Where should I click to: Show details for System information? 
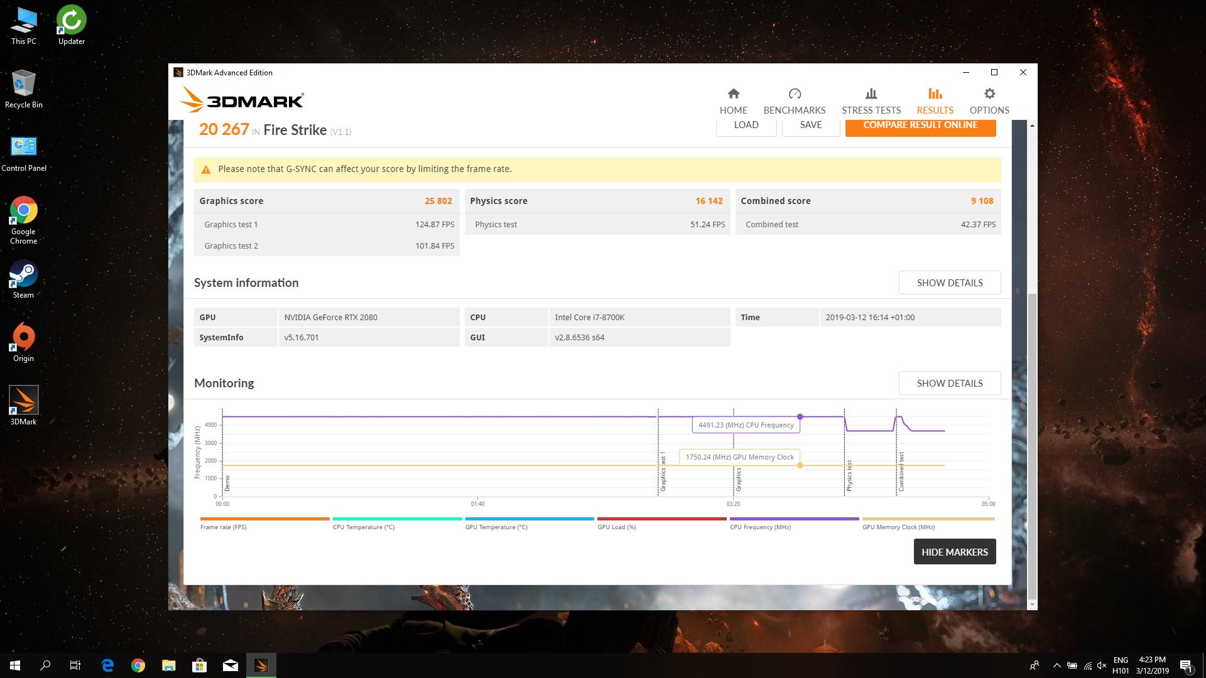[x=950, y=282]
